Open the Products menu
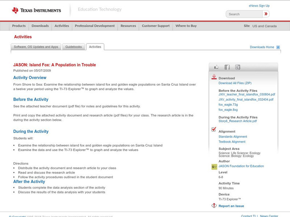Image resolution: width=290 pixels, height=217 pixels. [x=19, y=26]
